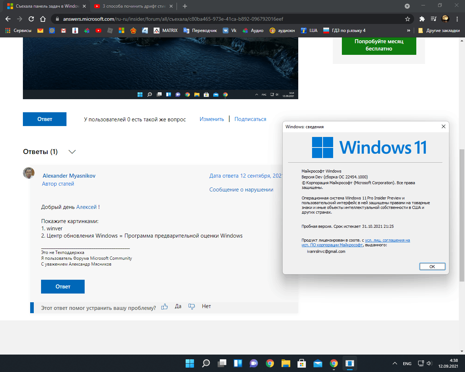Screen dimensions: 465x372
Task: Click Да to mark answer helpful
Action: coord(178,307)
